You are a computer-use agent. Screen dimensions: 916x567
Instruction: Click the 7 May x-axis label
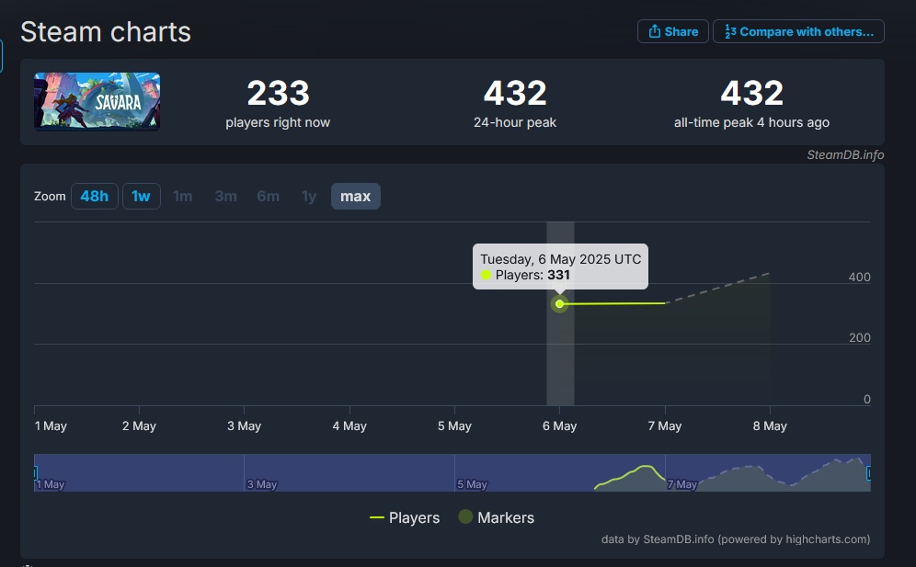tap(665, 426)
